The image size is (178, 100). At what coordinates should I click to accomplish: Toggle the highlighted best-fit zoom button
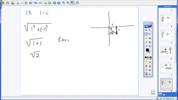click(72, 3)
